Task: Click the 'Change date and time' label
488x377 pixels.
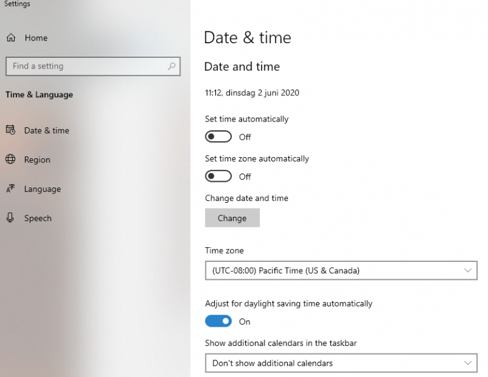Action: (x=247, y=198)
